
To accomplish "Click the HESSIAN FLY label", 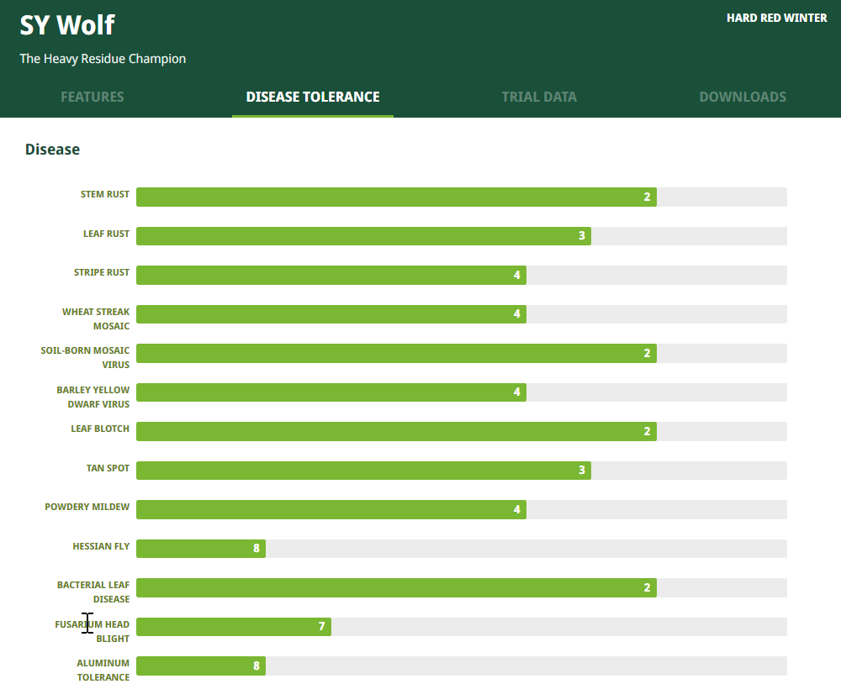I will [x=102, y=546].
